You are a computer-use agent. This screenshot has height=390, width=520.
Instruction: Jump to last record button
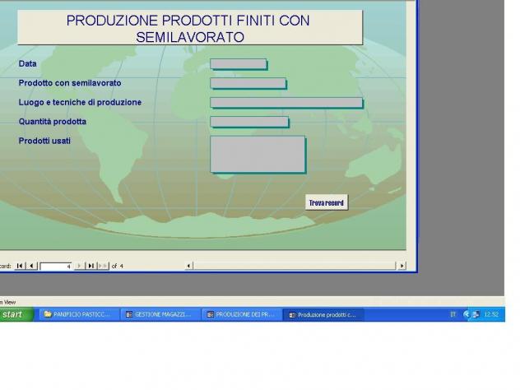point(91,266)
